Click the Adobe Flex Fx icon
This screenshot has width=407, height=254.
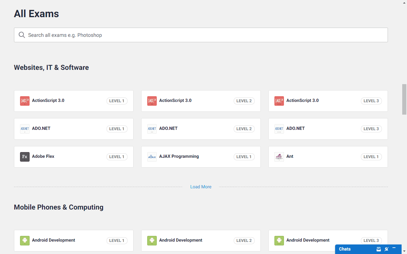pos(25,157)
